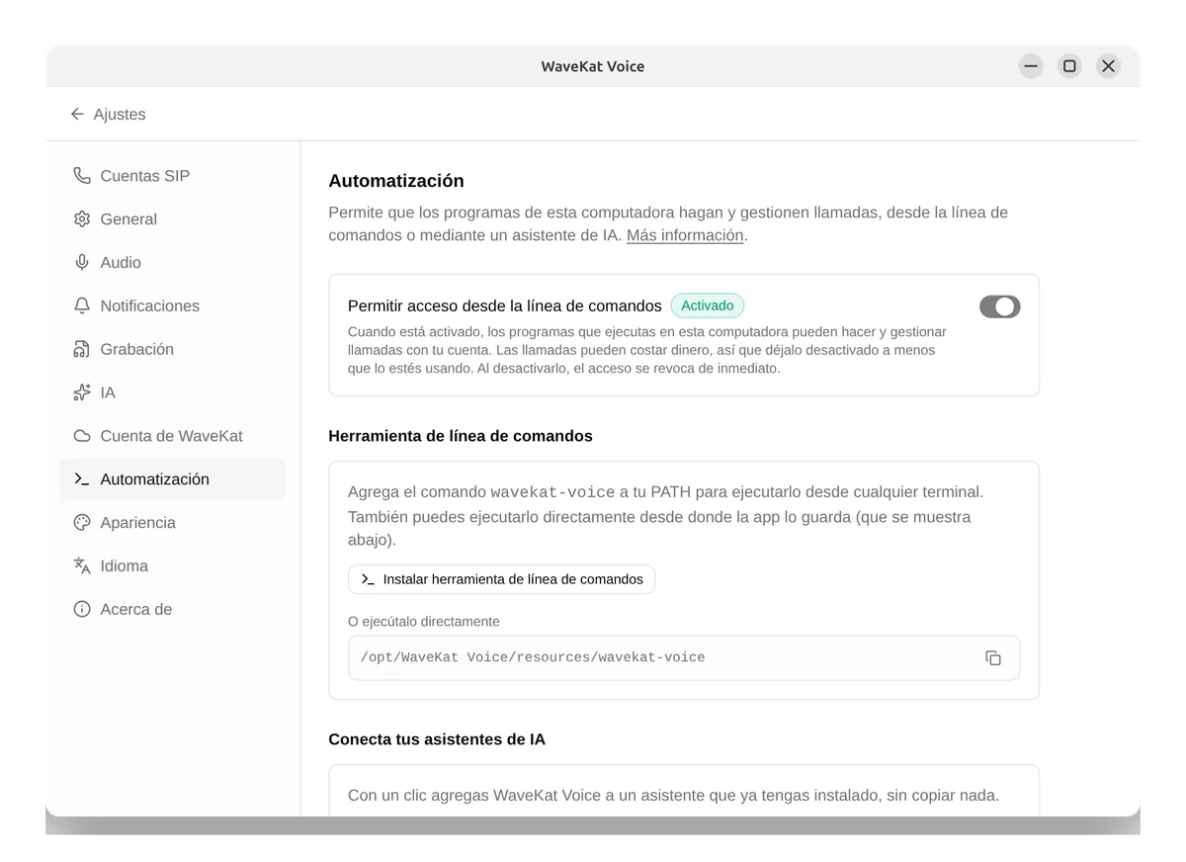Switch to the Audio settings section
This screenshot has height=862, width=1186.
pos(173,263)
